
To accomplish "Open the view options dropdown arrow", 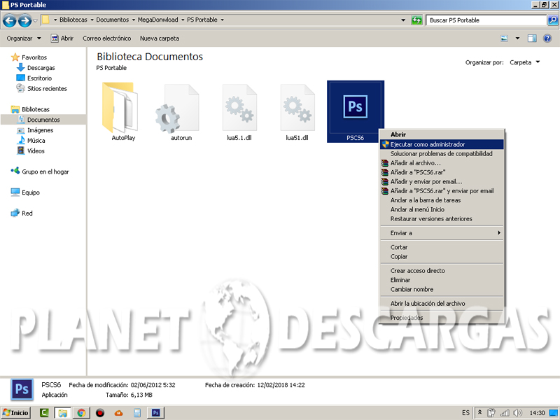I will [517, 38].
